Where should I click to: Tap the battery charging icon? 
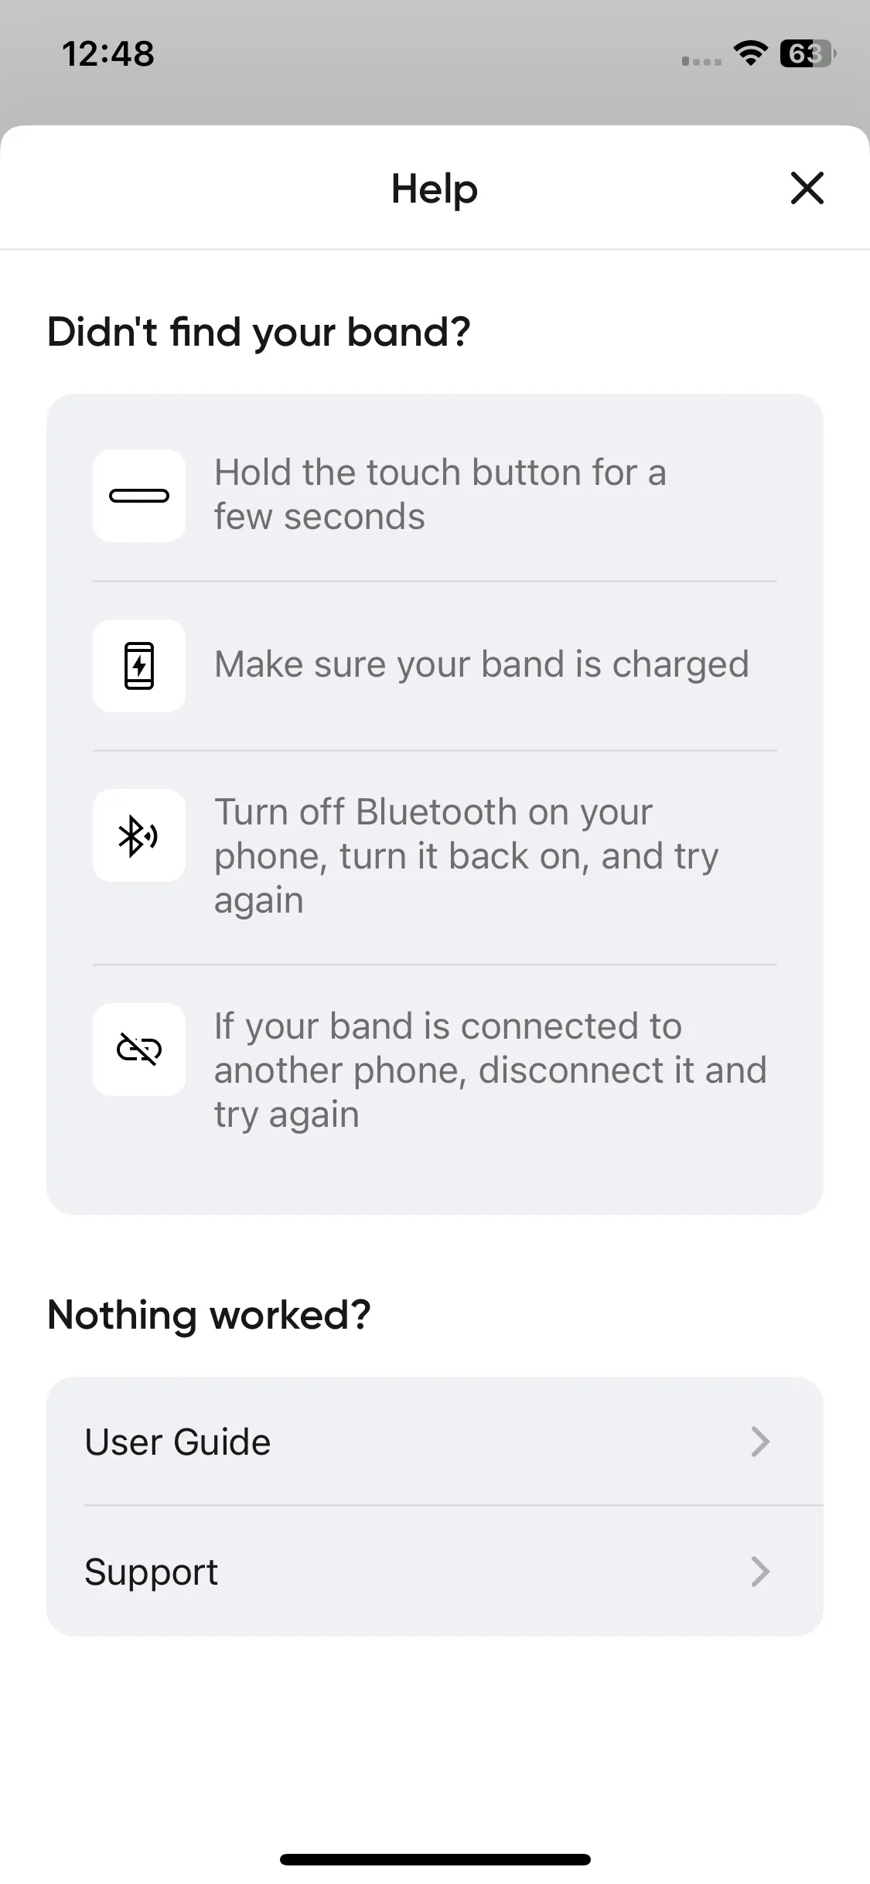pos(139,665)
